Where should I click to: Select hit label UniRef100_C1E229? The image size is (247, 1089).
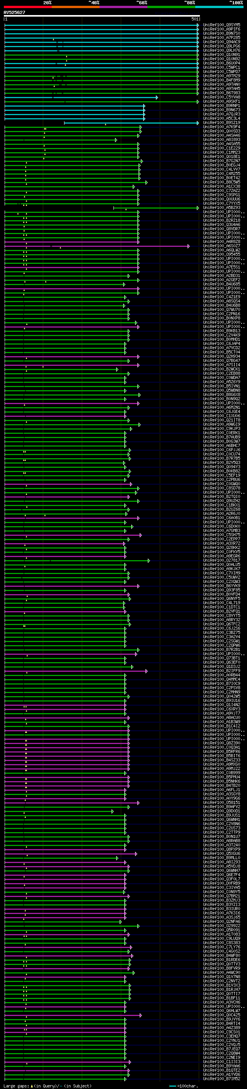(222, 148)
